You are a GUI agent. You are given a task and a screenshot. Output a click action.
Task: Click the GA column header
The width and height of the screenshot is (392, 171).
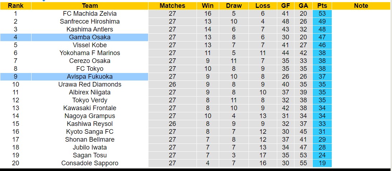tap(303, 6)
